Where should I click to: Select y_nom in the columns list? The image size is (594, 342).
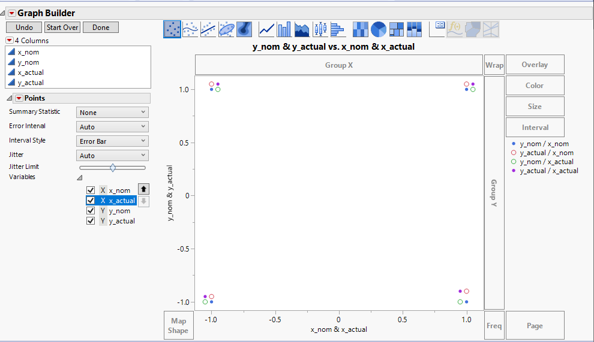[28, 62]
